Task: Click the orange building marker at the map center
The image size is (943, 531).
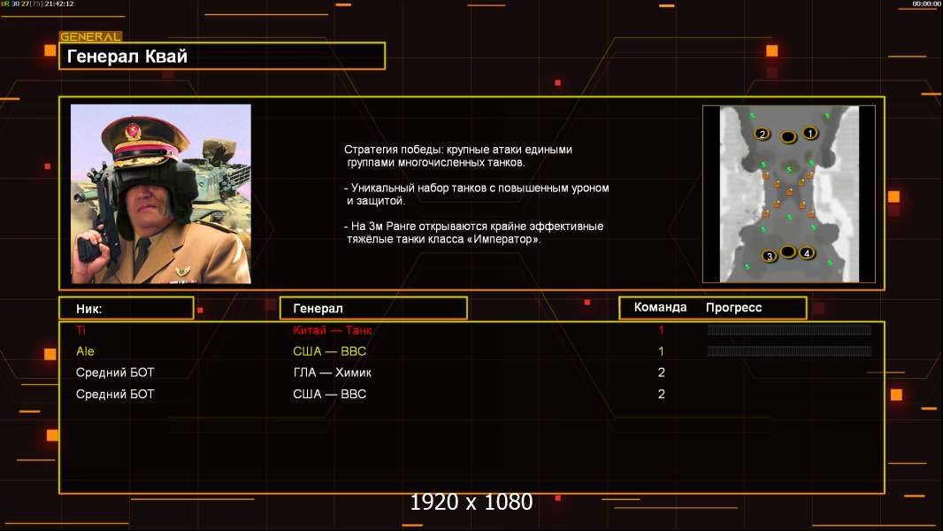Action: (790, 192)
